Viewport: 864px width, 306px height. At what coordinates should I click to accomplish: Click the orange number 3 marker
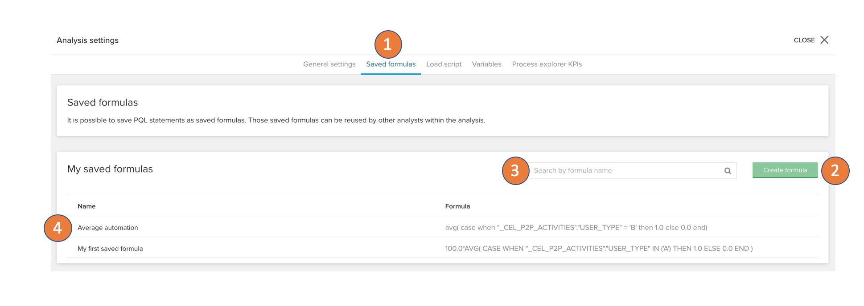tap(515, 170)
